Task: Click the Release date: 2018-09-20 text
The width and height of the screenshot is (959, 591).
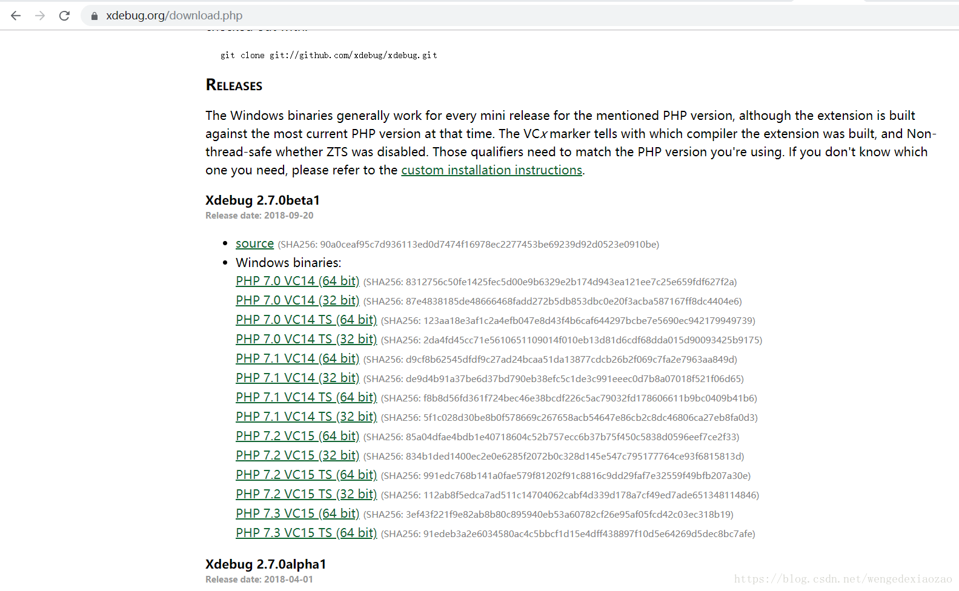Action: tap(259, 216)
